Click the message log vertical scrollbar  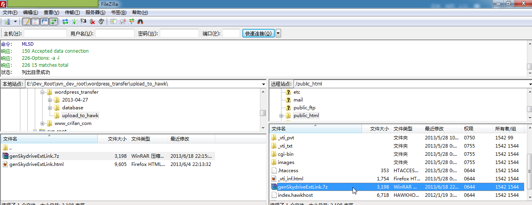click(529, 59)
